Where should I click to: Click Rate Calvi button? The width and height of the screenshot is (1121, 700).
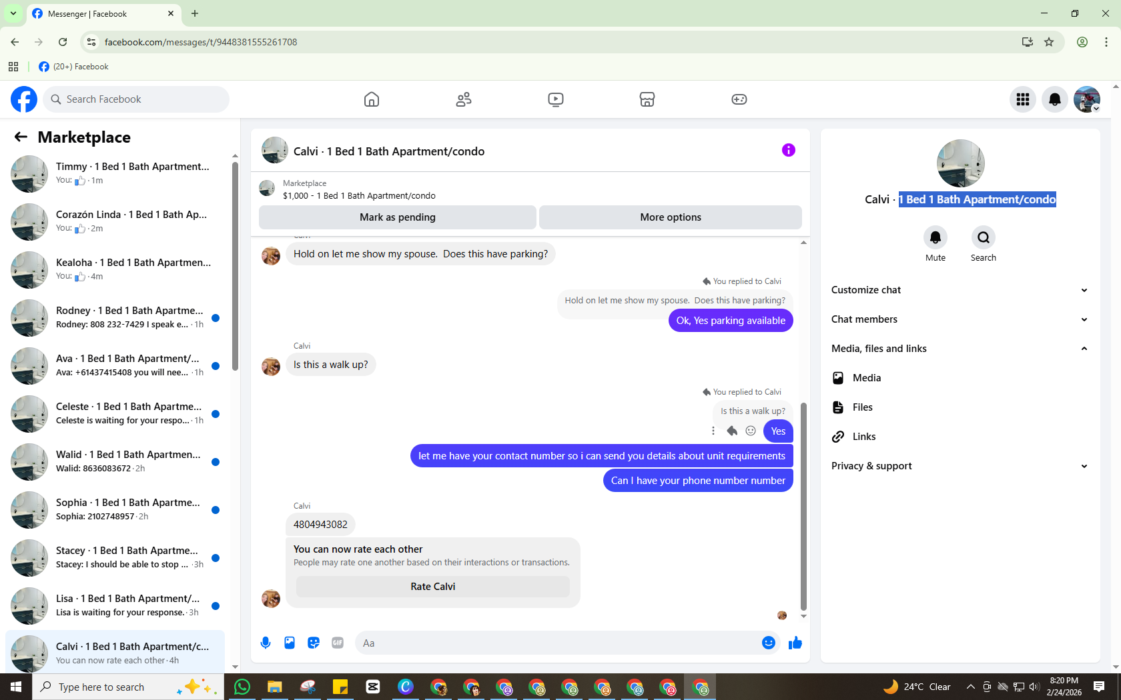433,587
